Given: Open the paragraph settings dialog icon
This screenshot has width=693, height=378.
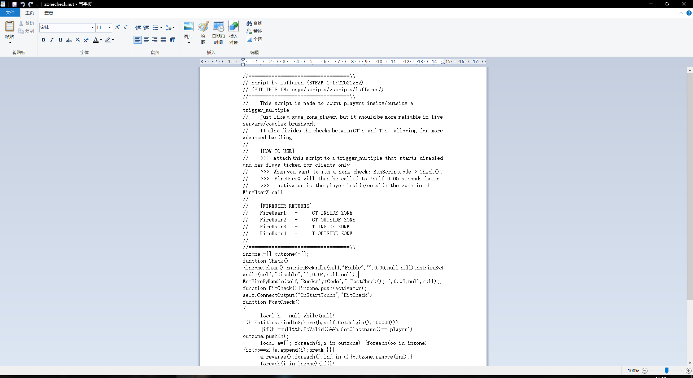Looking at the screenshot, I should pos(172,40).
